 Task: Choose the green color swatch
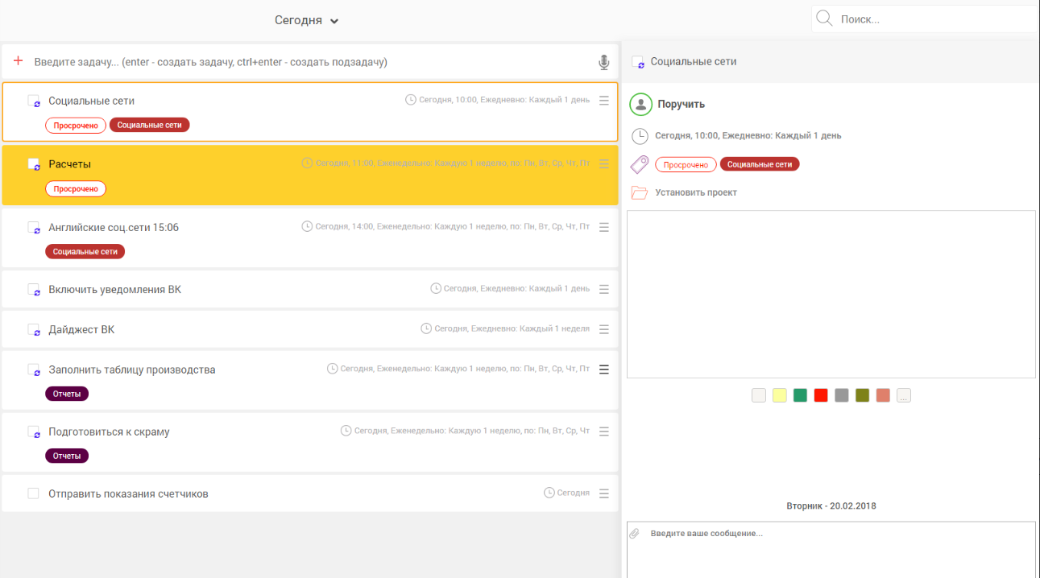[800, 395]
